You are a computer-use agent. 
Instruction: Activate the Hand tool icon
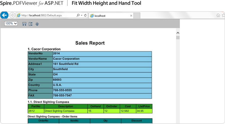(x=37, y=24)
